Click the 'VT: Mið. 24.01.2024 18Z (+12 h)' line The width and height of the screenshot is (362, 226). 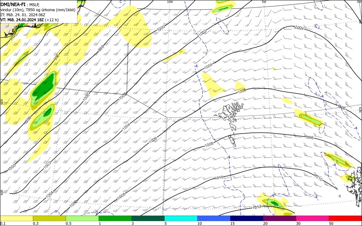(29, 20)
